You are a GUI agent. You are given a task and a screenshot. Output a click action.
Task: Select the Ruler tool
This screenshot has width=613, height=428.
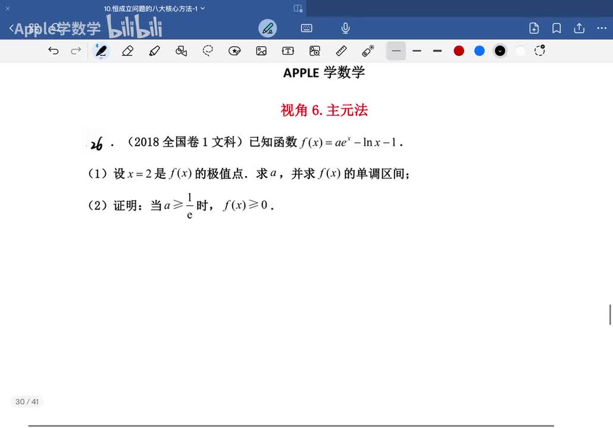[341, 51]
